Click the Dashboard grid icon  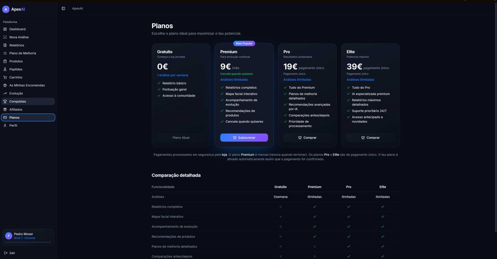pyautogui.click(x=5, y=29)
